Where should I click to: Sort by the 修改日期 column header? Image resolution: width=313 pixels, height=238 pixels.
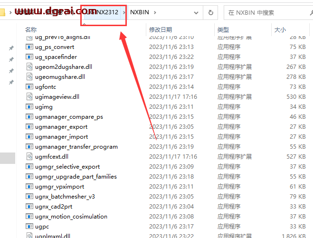tap(161, 30)
